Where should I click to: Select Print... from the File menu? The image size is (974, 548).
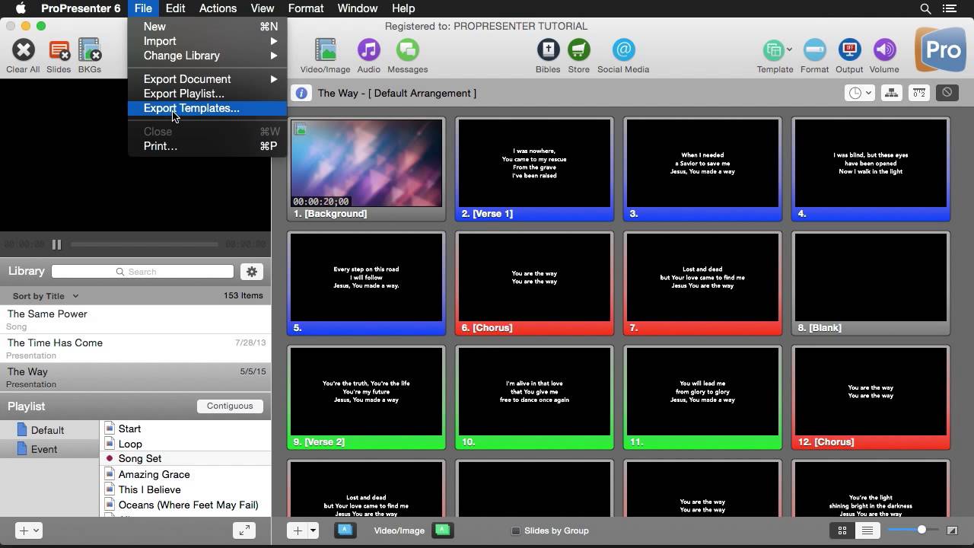pos(207,146)
